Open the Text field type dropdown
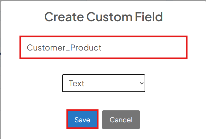 tap(103, 83)
